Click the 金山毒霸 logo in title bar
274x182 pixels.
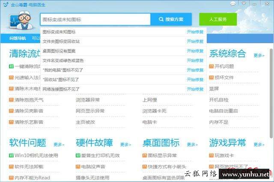(6, 4)
